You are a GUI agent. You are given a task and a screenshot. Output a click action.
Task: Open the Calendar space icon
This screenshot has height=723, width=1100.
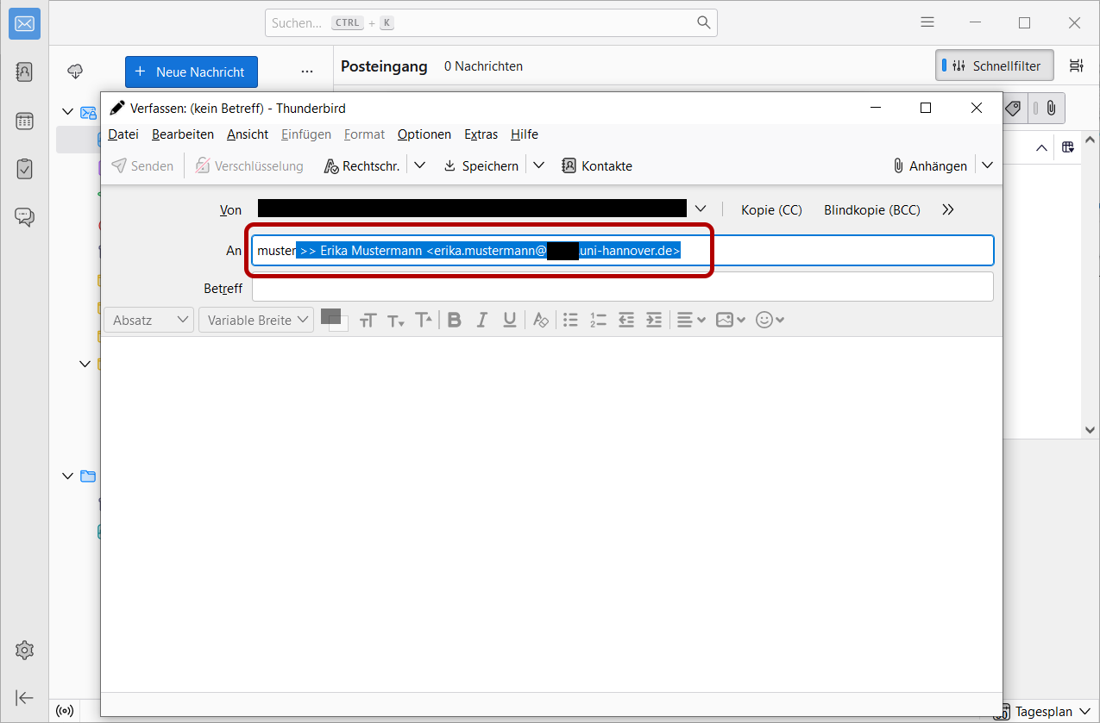click(24, 121)
